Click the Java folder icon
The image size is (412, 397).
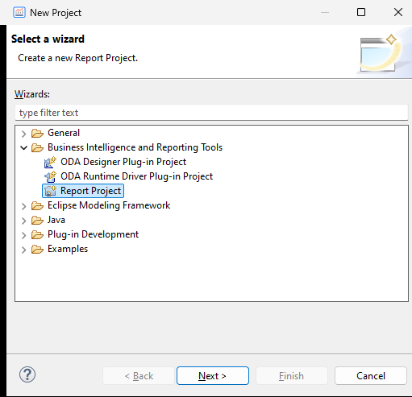[37, 220]
